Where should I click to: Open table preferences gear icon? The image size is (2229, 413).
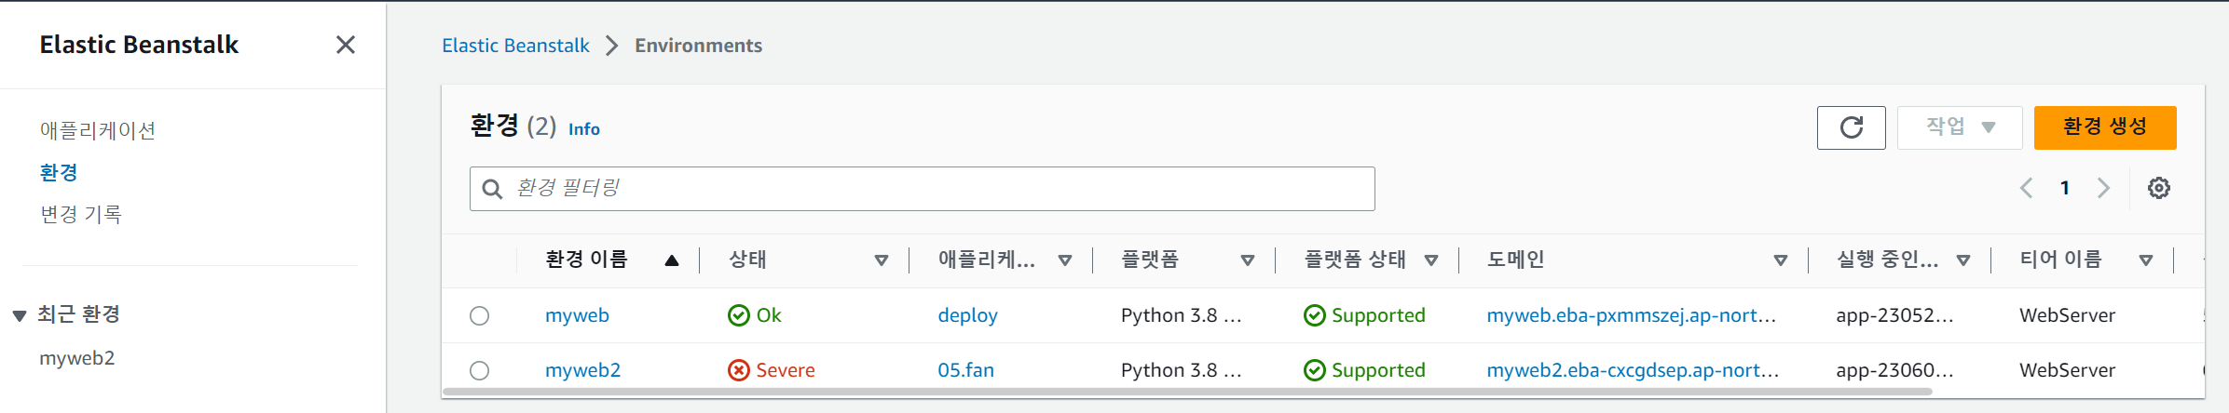pyautogui.click(x=2158, y=188)
